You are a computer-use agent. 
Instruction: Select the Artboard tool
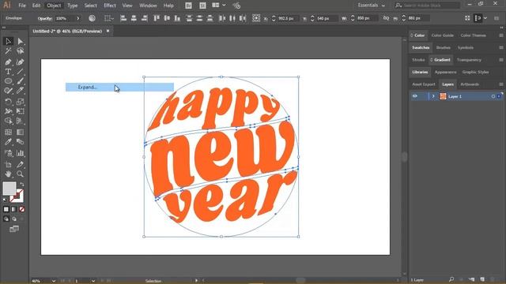point(9,165)
